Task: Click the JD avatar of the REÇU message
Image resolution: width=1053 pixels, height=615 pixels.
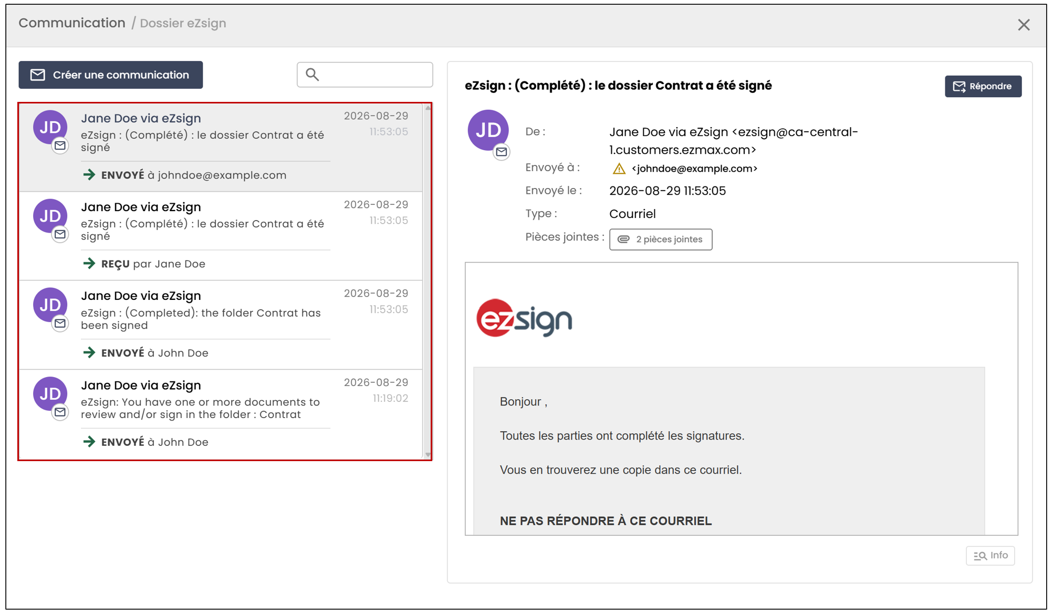Action: [x=50, y=216]
